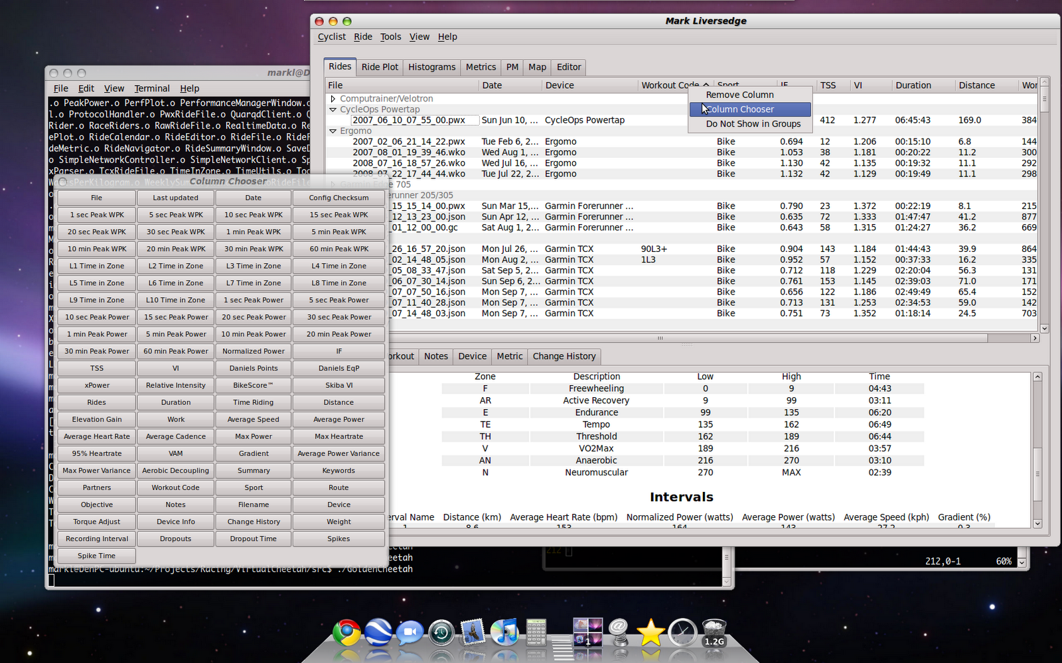Open the Tools menu in GoldenCheetah
The image size is (1062, 663).
pyautogui.click(x=391, y=37)
